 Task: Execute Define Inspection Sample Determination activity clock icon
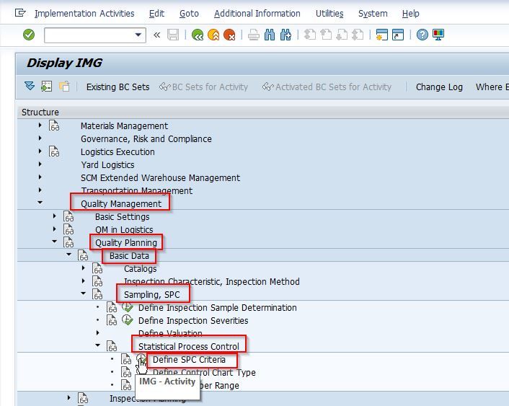coord(127,307)
